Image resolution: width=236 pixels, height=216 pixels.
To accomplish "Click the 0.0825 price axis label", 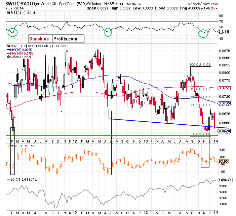I will coord(225,65).
